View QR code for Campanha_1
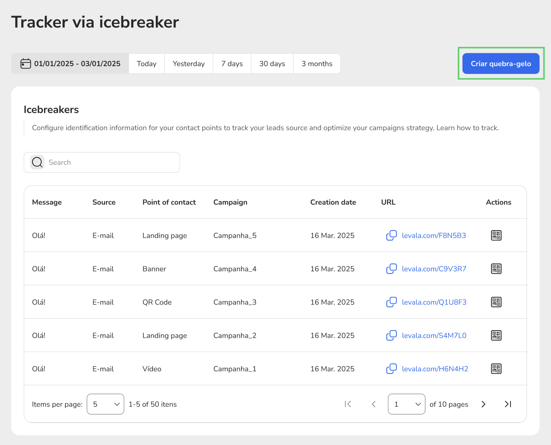The height and width of the screenshot is (445, 551). pos(496,369)
